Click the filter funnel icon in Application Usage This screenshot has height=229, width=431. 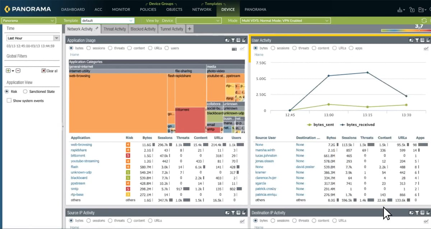click(x=233, y=41)
